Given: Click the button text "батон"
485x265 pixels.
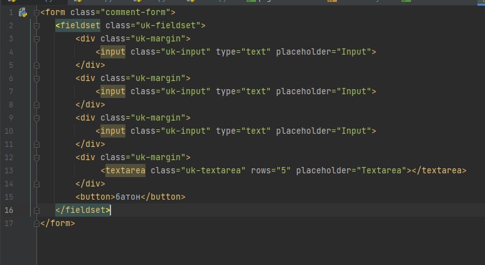Looking at the screenshot, I should pyautogui.click(x=128, y=197).
